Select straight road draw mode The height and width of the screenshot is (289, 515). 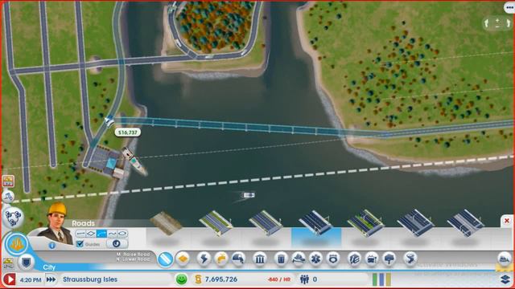80,234
